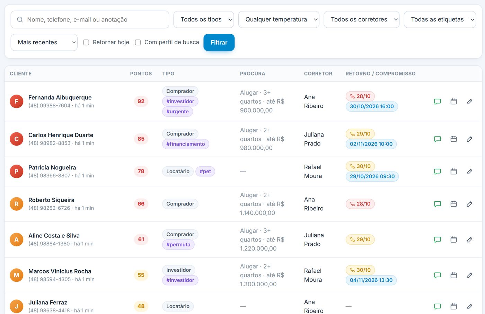Click the 02/11/2026 10:00 appointment badge
The width and height of the screenshot is (485, 314).
coord(371,144)
